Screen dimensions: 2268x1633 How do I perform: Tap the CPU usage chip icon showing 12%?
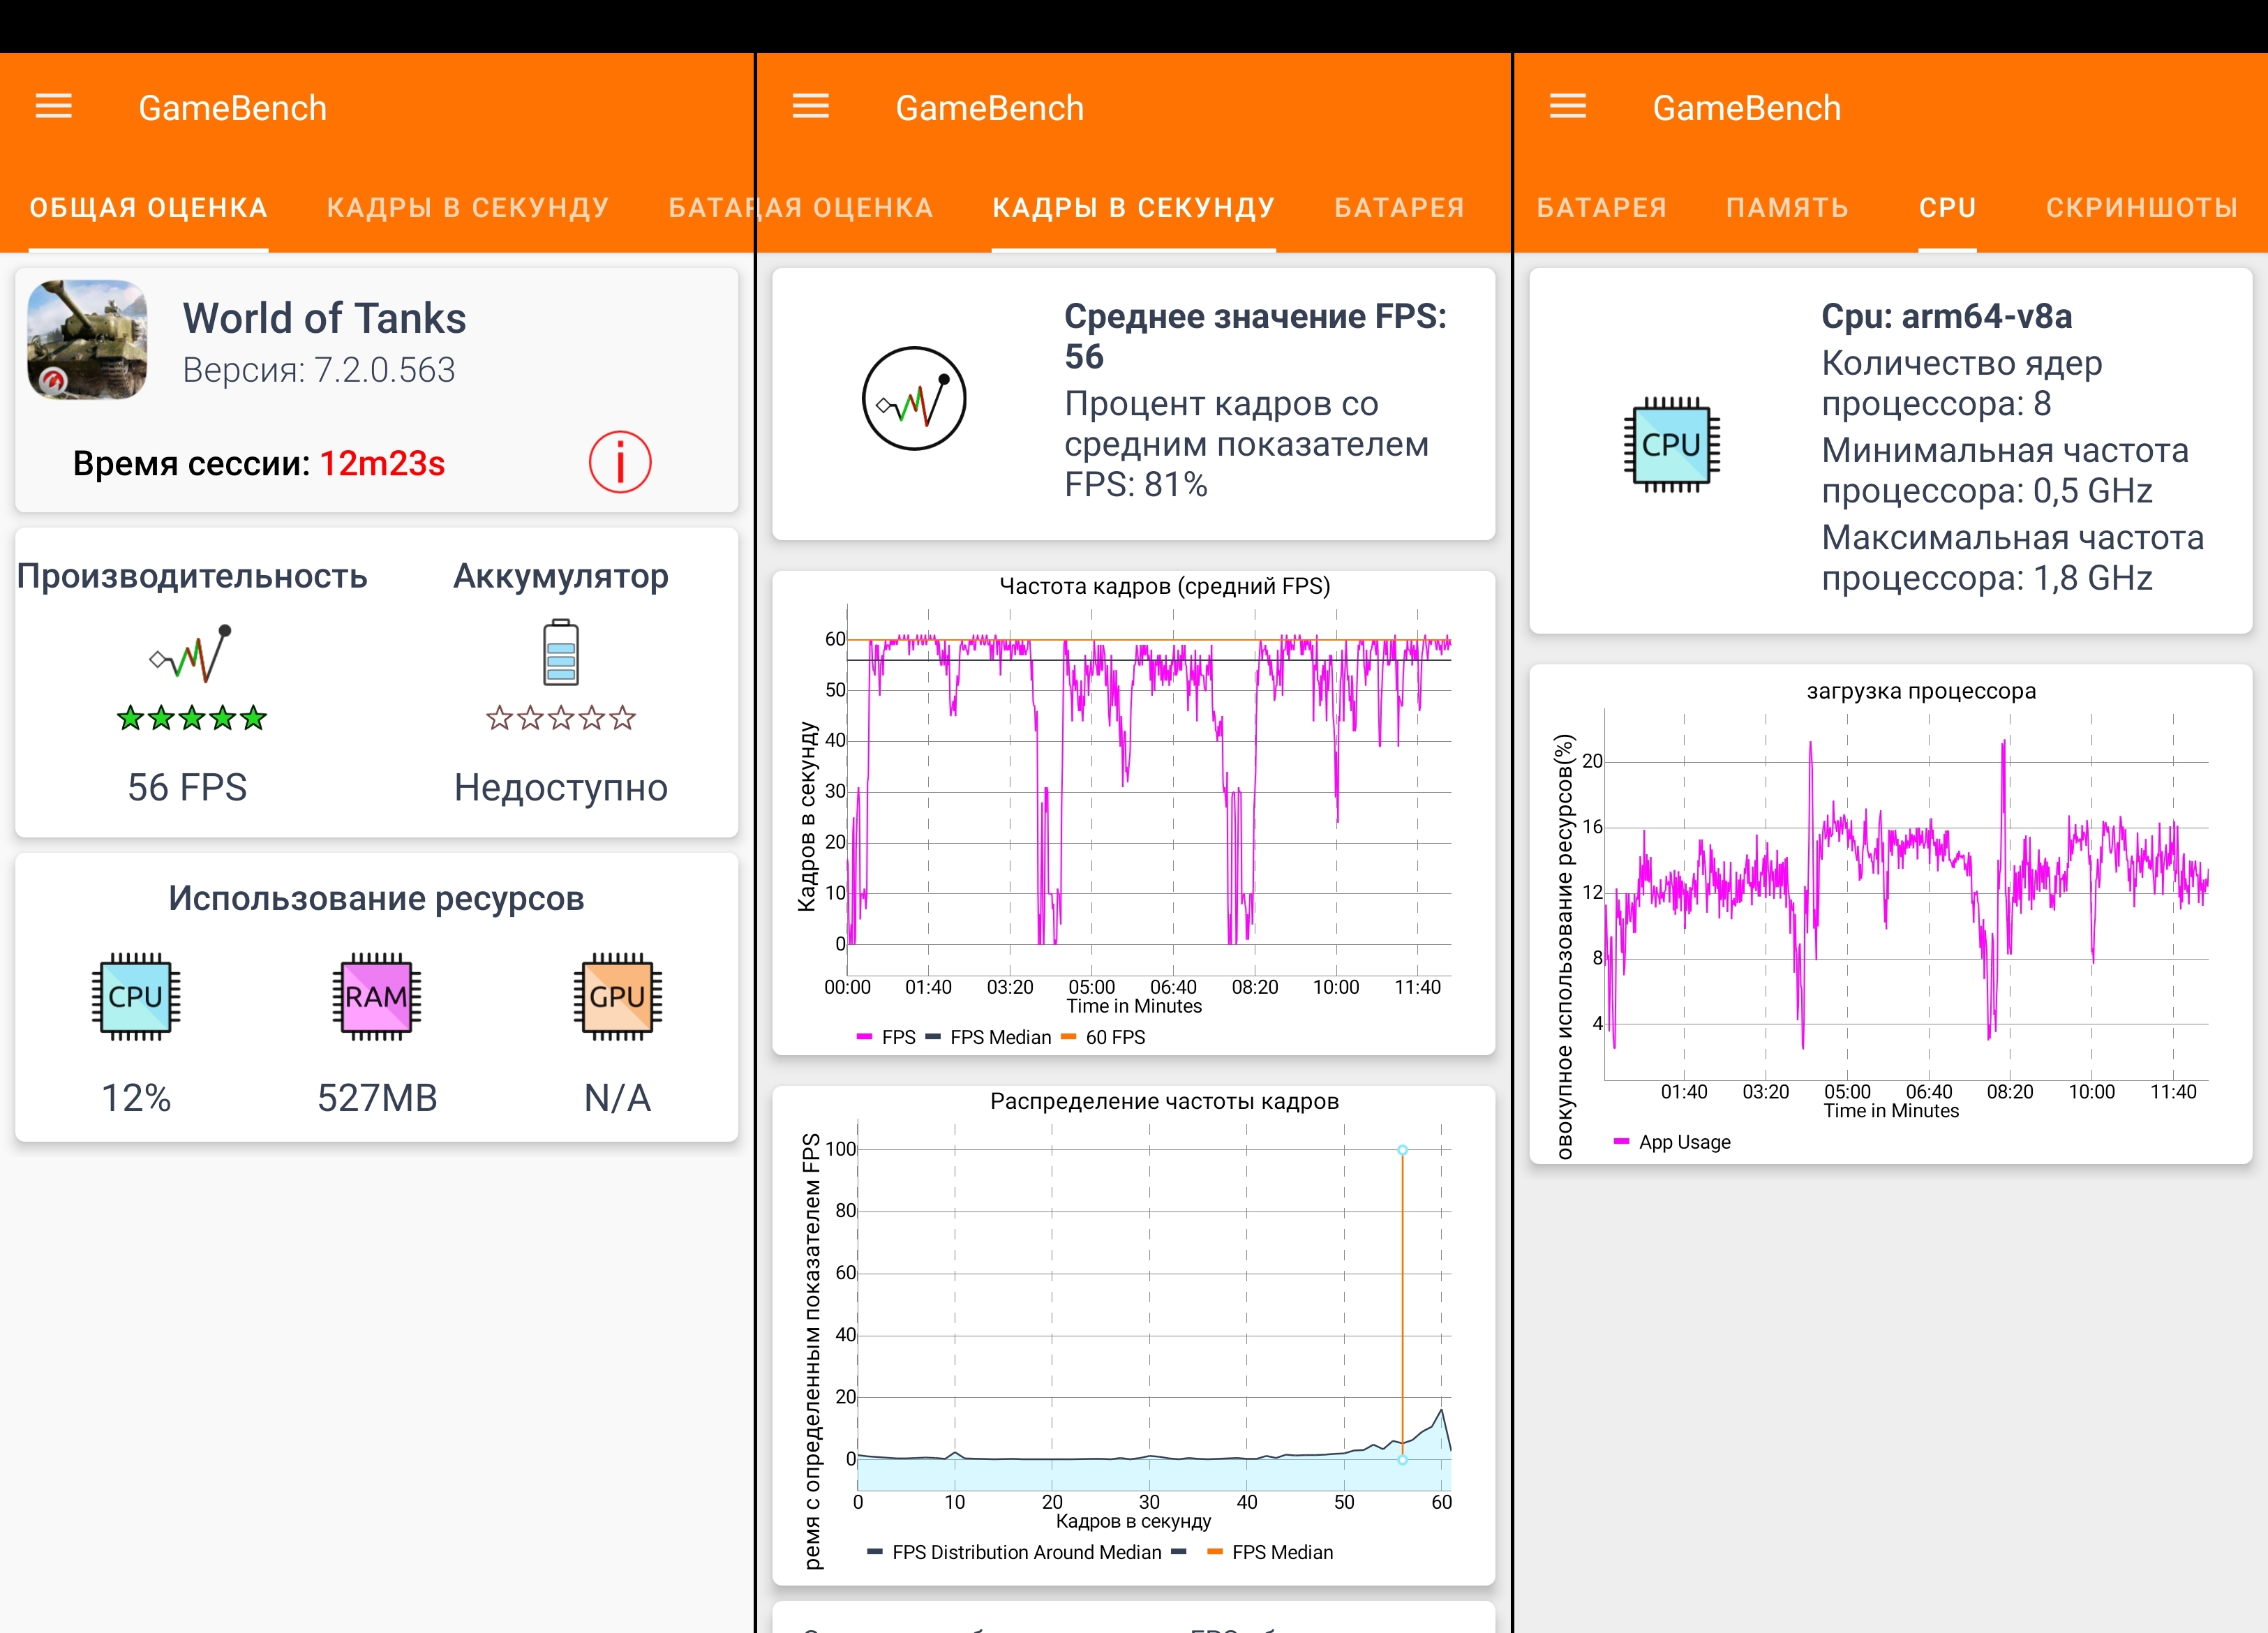(136, 996)
